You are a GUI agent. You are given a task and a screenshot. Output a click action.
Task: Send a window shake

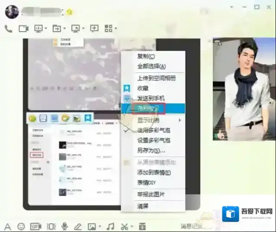point(51,226)
